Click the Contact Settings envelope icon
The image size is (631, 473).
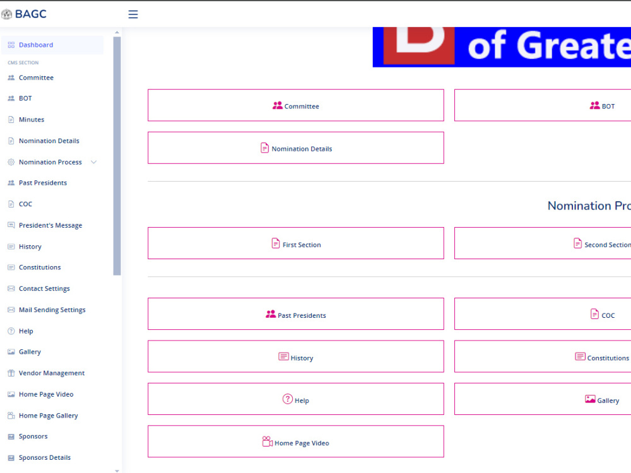point(11,288)
